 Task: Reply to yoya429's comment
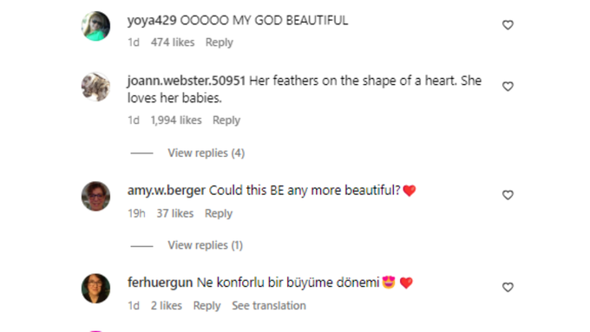pyautogui.click(x=219, y=42)
